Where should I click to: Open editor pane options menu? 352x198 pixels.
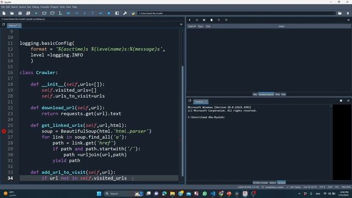[181, 24]
